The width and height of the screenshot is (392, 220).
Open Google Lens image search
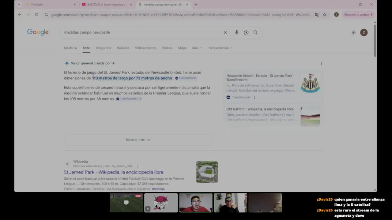pos(246,32)
